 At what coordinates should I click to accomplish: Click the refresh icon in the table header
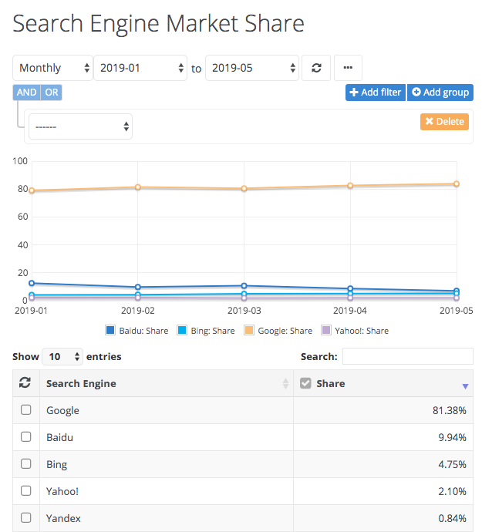click(x=25, y=382)
